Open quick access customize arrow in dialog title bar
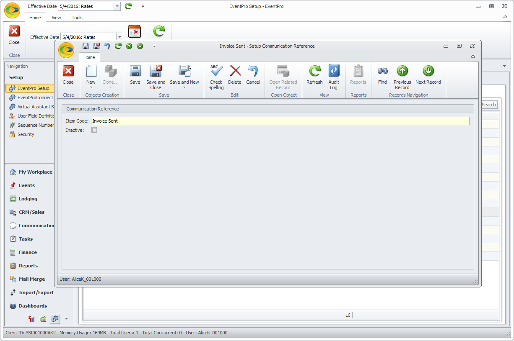Viewport: 514px width, 341px height. click(x=154, y=46)
